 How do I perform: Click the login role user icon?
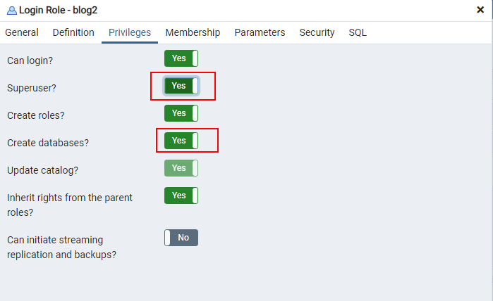12,11
